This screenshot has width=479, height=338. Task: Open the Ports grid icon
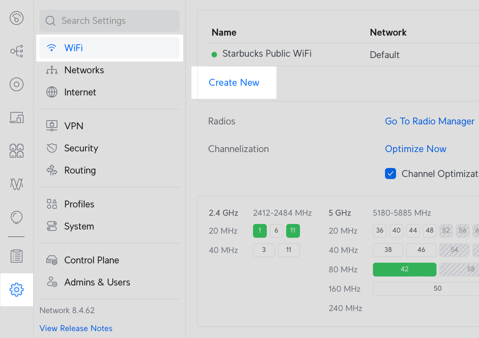click(17, 151)
